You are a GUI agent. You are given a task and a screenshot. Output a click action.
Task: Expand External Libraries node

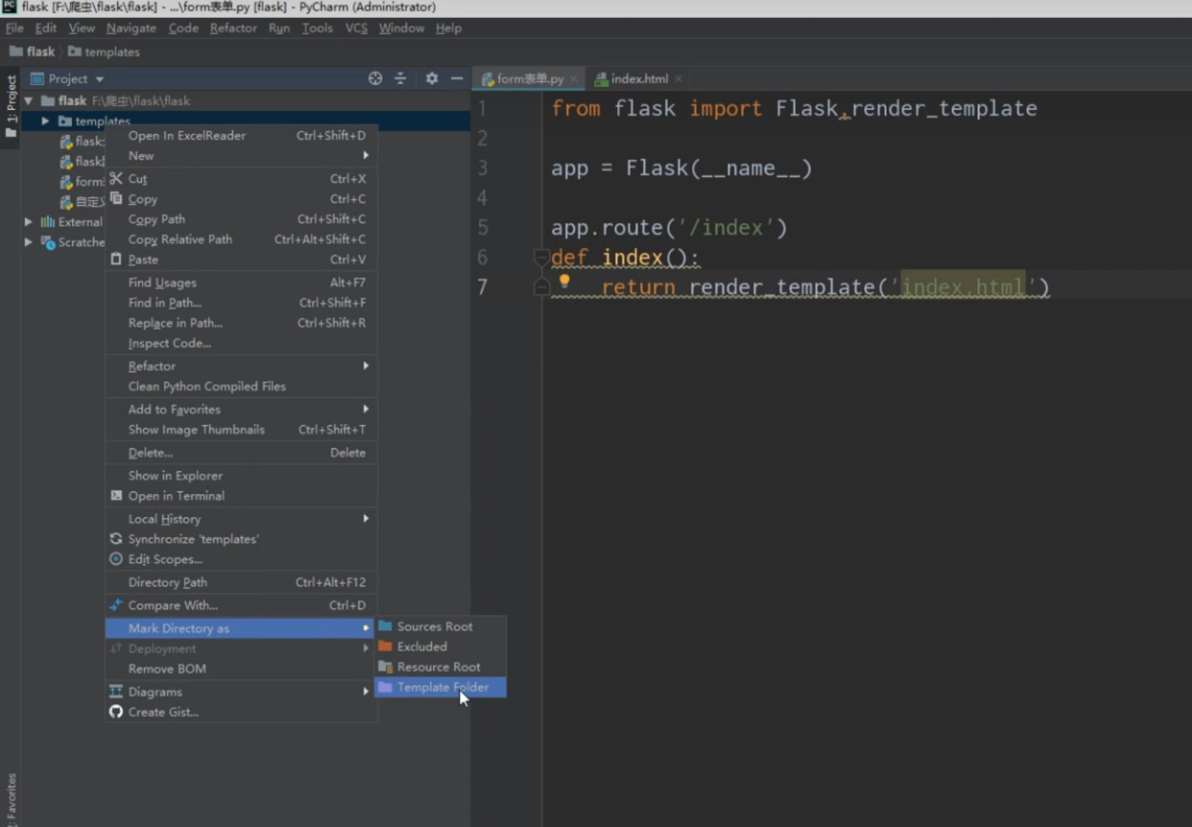pos(28,221)
